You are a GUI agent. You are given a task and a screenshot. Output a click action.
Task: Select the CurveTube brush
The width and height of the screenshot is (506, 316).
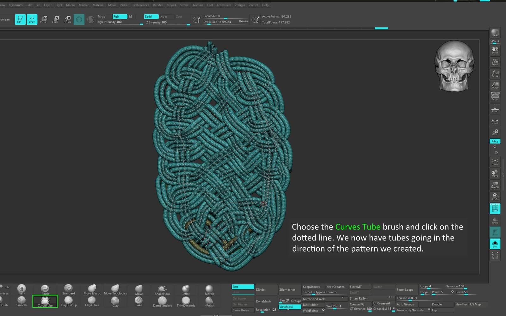(45, 301)
